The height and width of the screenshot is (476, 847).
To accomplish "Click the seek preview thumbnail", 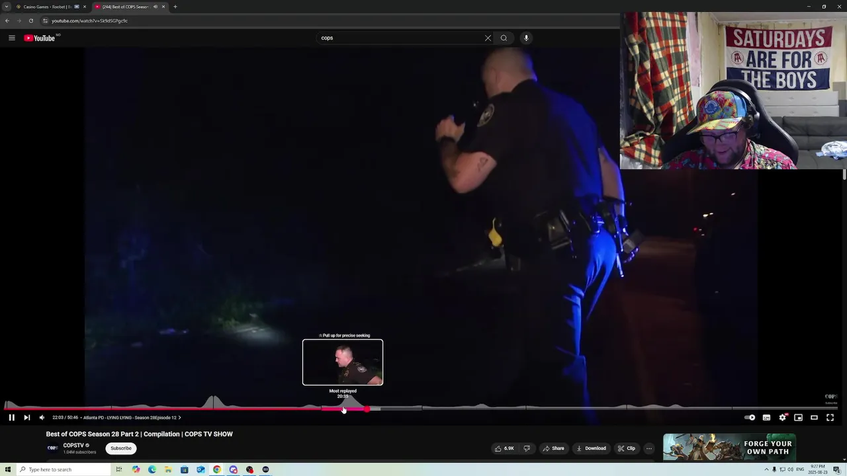I will tap(343, 362).
